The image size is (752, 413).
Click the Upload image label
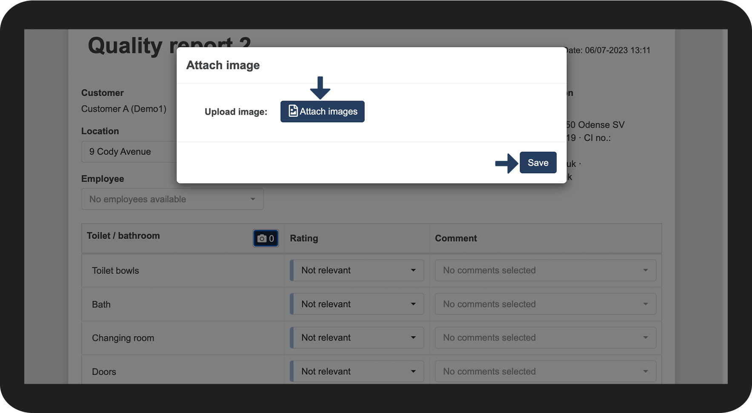(x=236, y=112)
